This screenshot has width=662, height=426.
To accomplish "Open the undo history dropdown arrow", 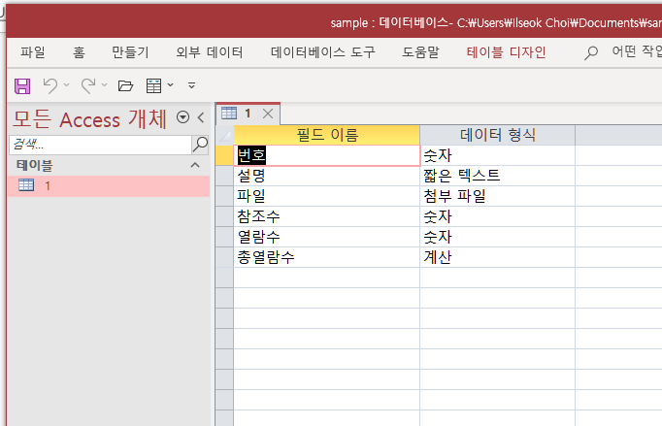I will (x=66, y=85).
